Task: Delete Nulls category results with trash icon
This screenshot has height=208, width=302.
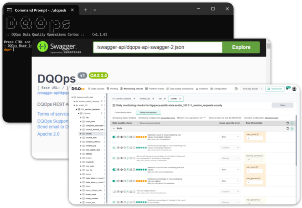Action: coord(287,129)
